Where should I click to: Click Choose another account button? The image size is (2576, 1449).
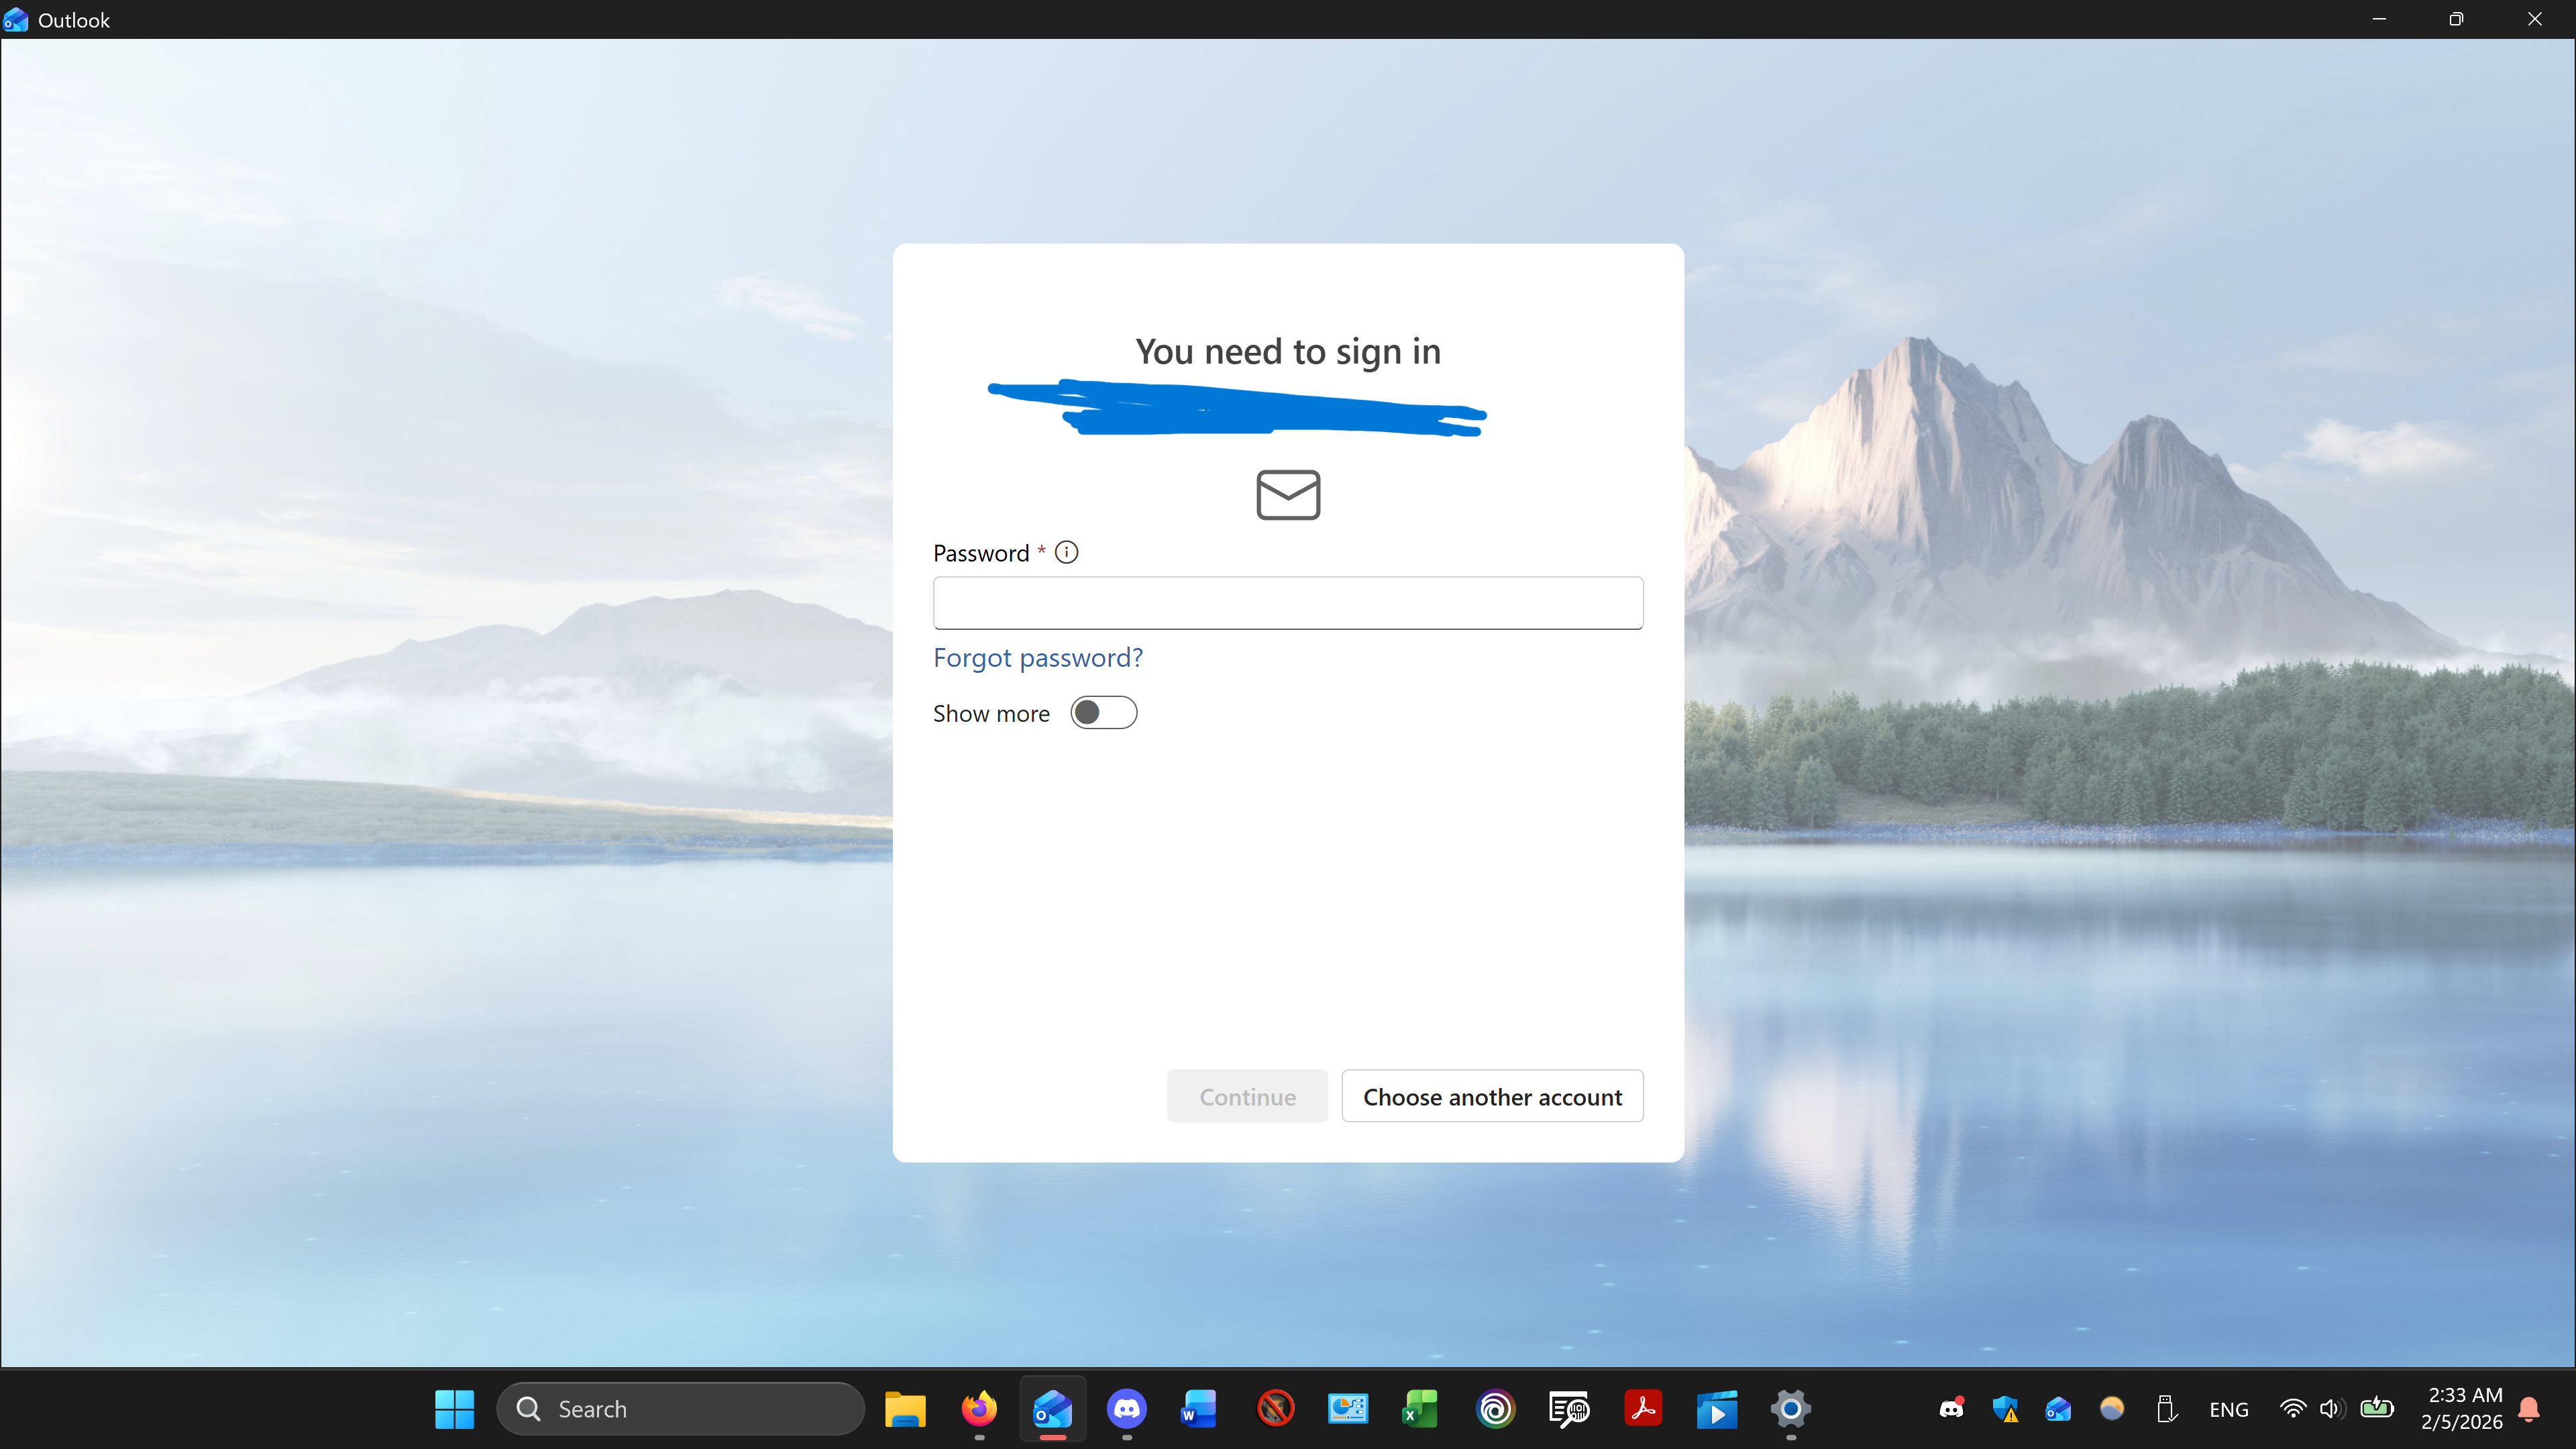(1492, 1096)
